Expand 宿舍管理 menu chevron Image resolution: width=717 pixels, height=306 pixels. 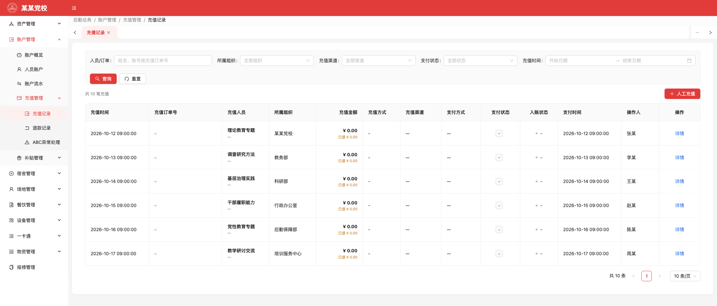(59, 173)
